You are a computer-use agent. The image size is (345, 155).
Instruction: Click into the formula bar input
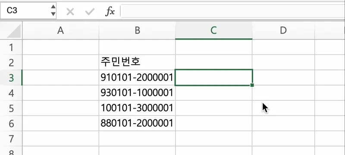(232, 11)
